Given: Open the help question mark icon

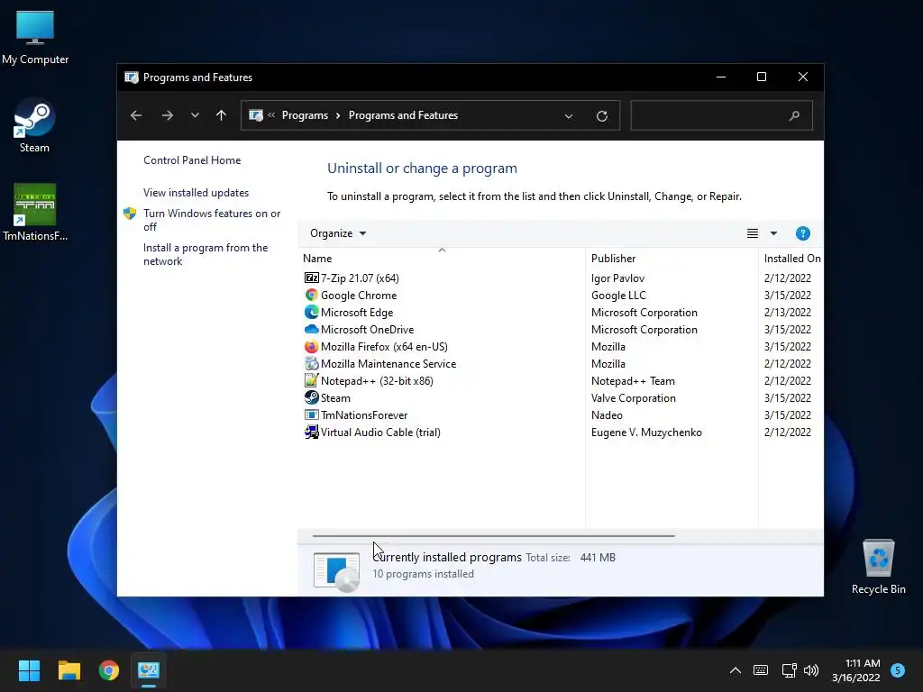Looking at the screenshot, I should 802,233.
